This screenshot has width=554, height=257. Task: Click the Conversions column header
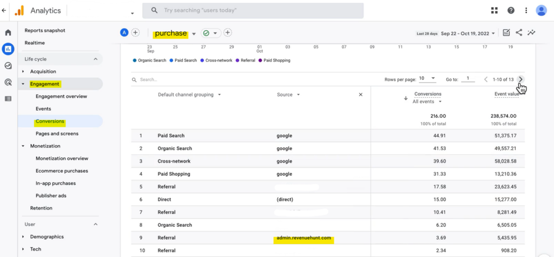(x=427, y=94)
